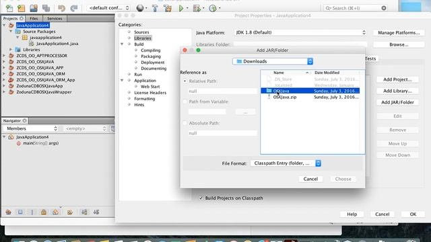This screenshot has width=431, height=242.
Task: Clear the search field with X icon
Action: [384, 8]
